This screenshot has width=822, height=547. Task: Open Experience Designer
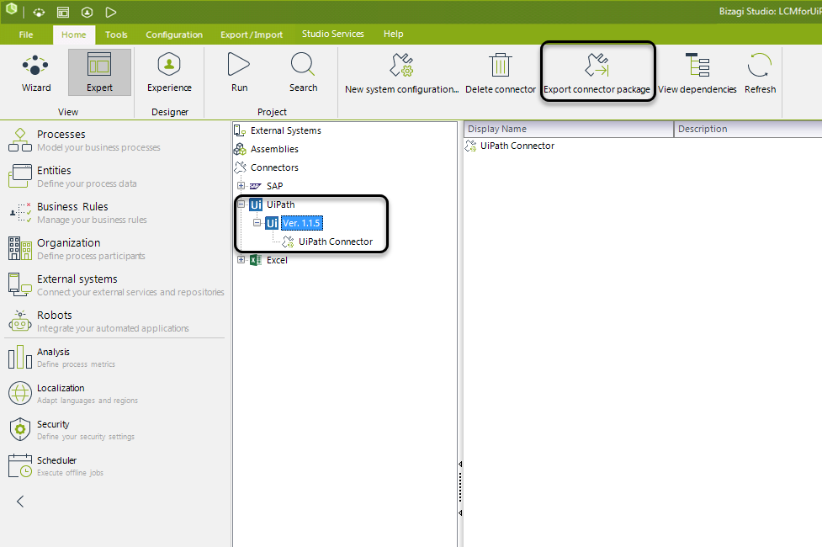pyautogui.click(x=169, y=73)
